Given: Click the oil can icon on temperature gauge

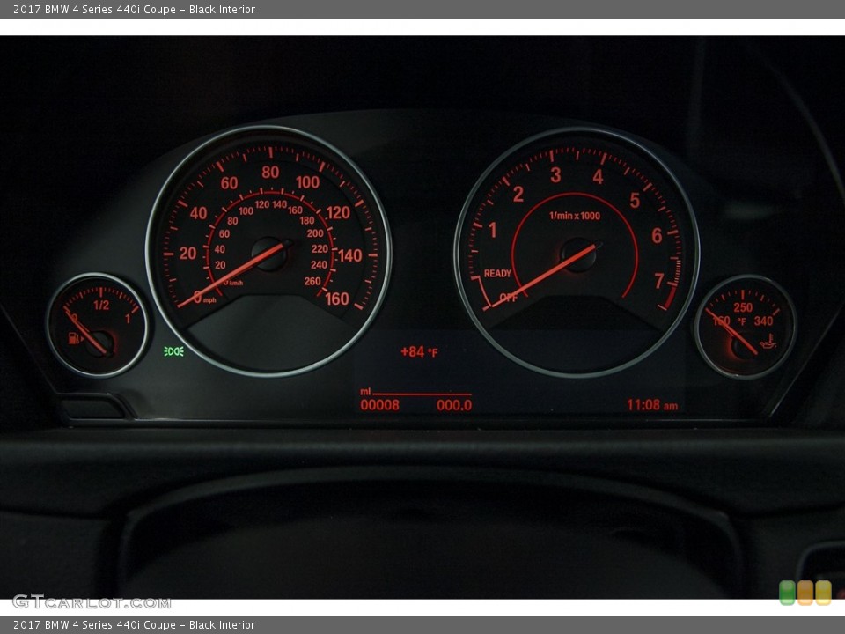Looking at the screenshot, I should [x=768, y=342].
